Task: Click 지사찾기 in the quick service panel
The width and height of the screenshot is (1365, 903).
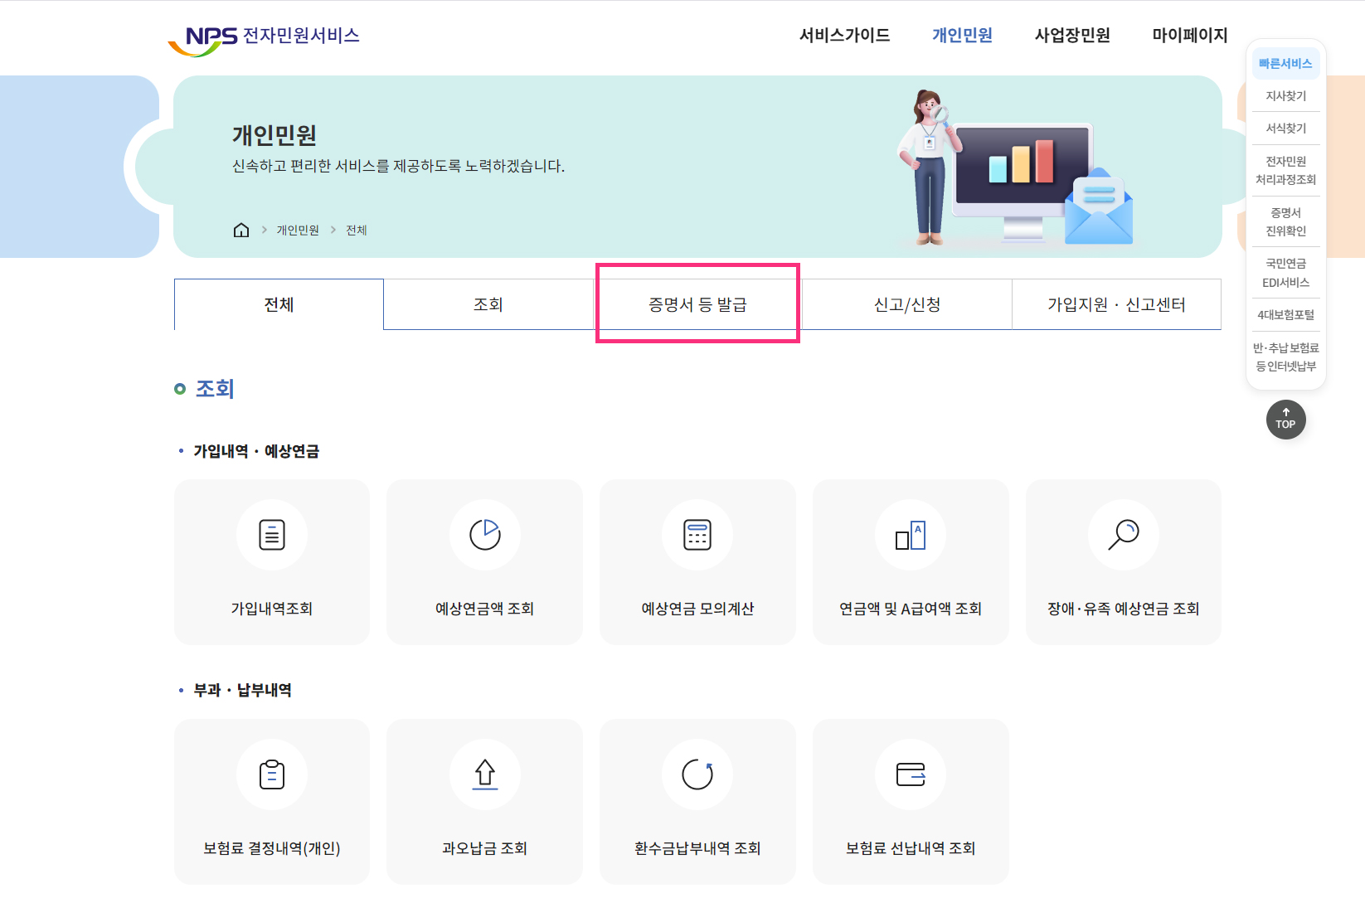Action: (x=1285, y=95)
